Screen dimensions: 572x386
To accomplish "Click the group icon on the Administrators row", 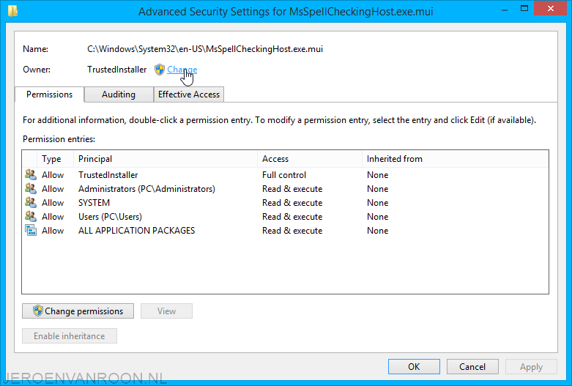I will pyautogui.click(x=31, y=188).
